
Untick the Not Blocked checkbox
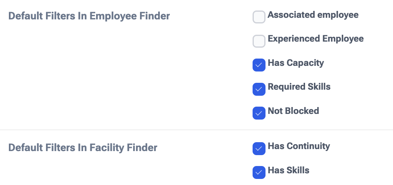pyautogui.click(x=259, y=113)
